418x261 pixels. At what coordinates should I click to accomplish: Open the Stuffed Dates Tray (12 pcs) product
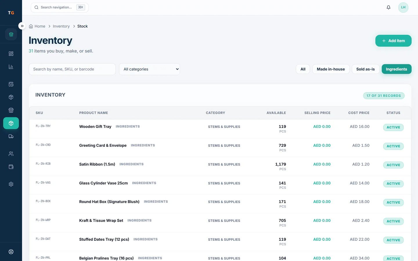tap(104, 240)
